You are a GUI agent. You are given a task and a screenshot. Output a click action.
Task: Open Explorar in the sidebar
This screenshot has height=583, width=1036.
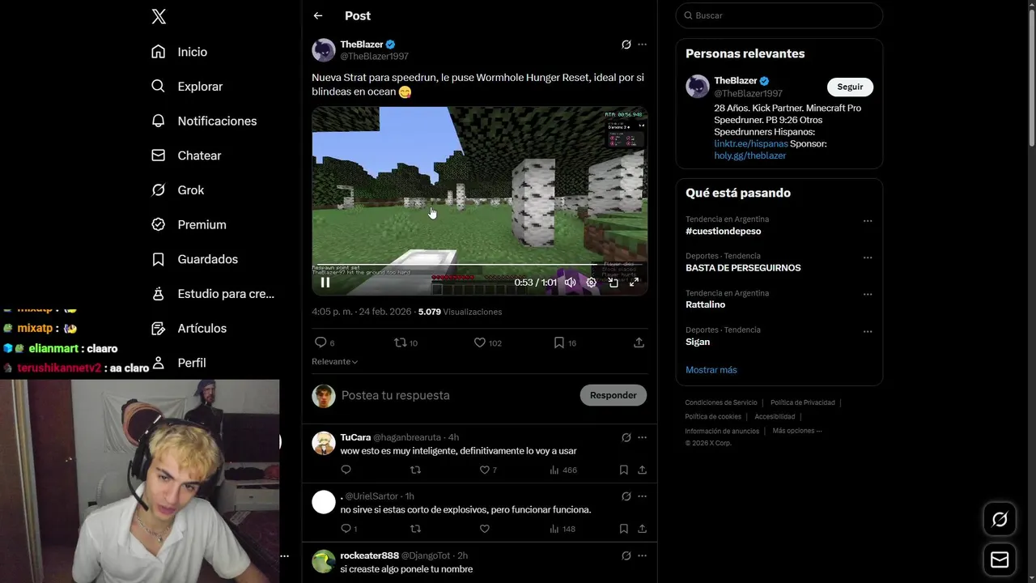(187, 87)
